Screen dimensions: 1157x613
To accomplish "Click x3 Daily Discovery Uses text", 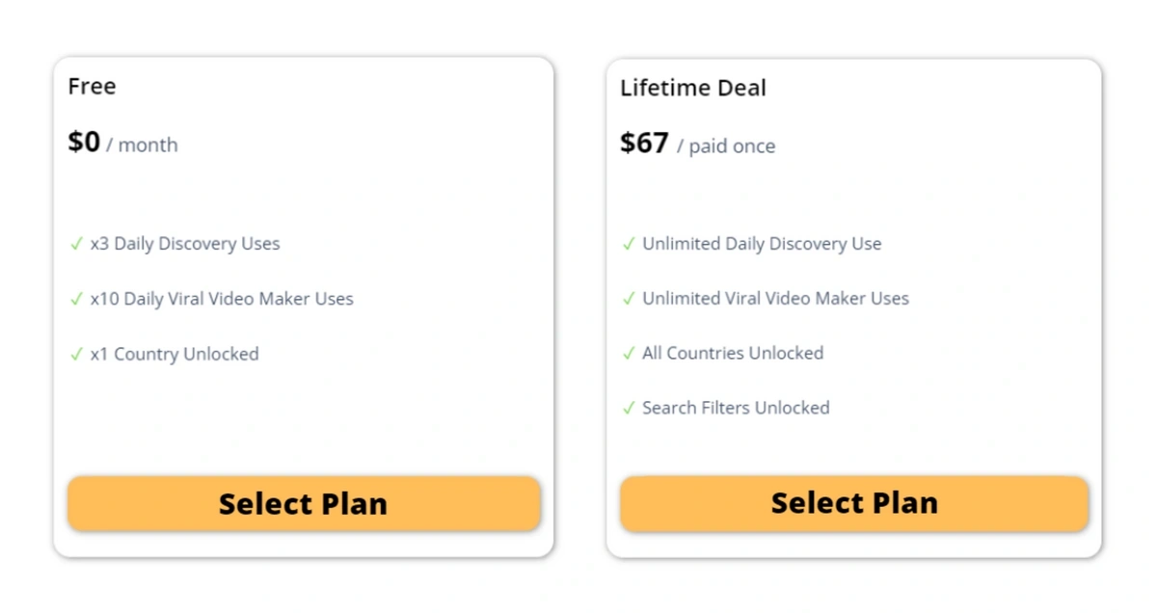I will tap(185, 244).
